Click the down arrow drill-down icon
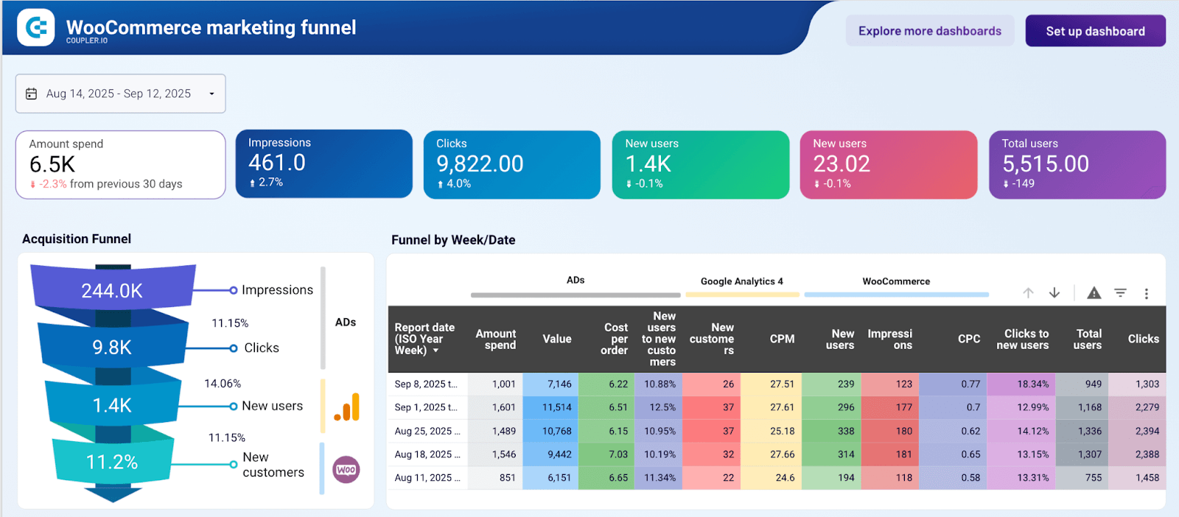The width and height of the screenshot is (1179, 517). (1054, 293)
